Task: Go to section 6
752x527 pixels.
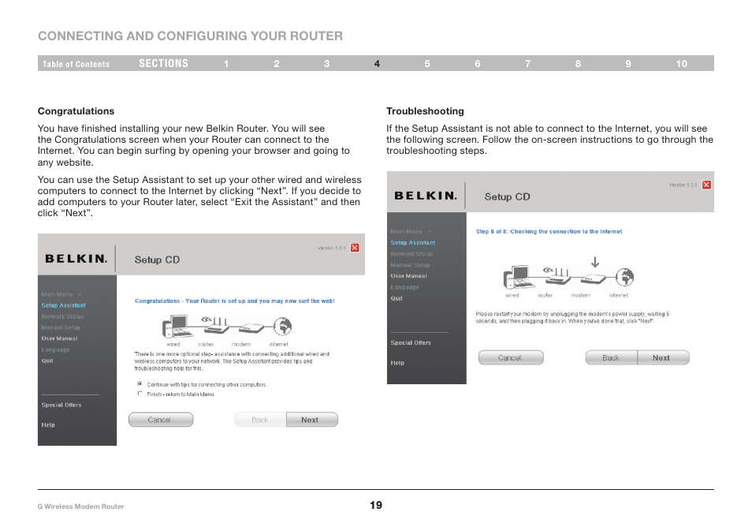Action: pos(478,64)
